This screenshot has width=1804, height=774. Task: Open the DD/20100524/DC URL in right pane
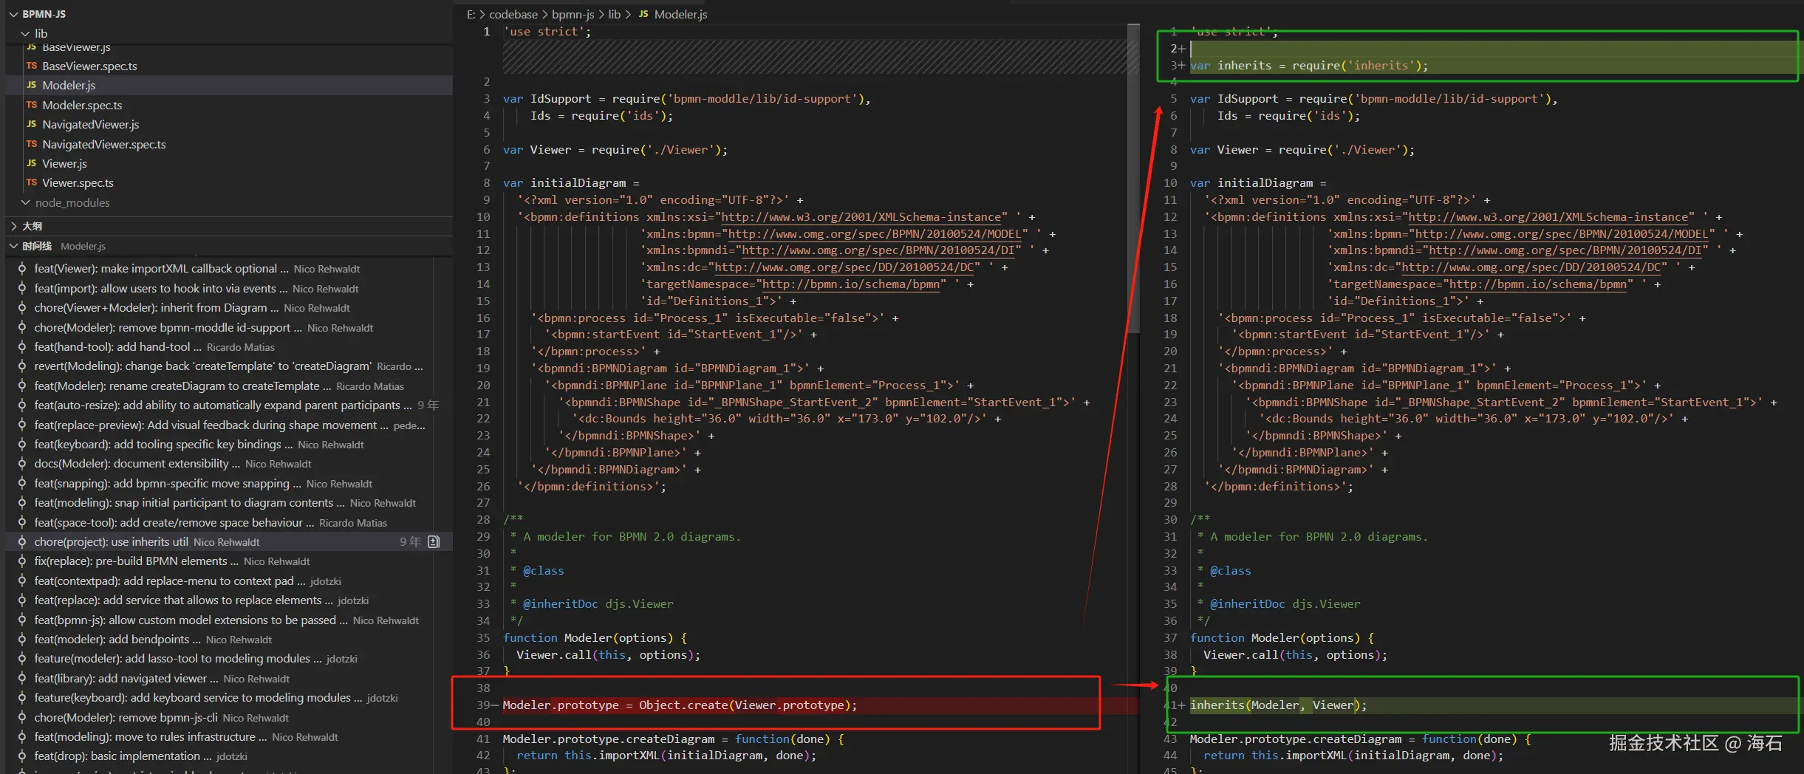tap(1531, 267)
